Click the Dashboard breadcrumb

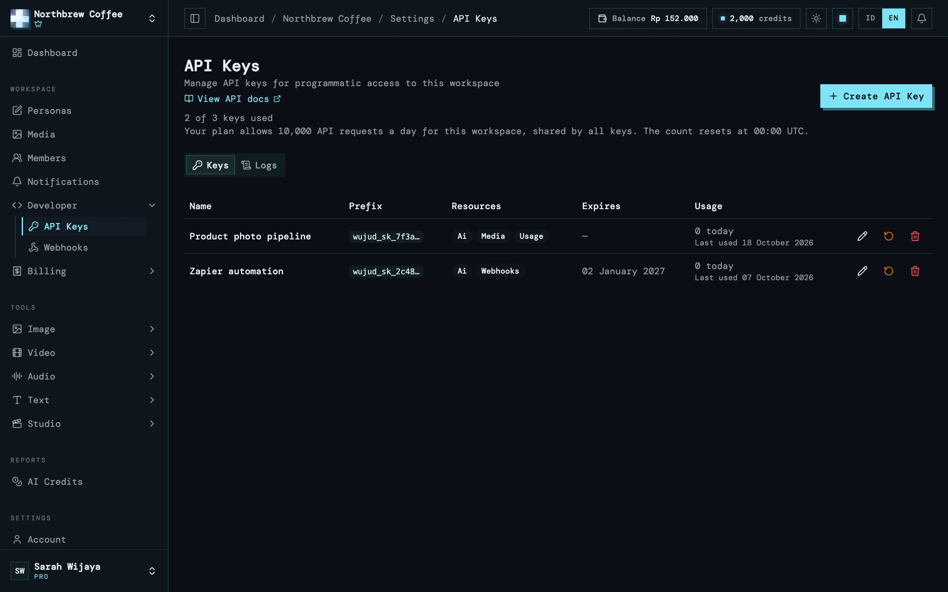[x=239, y=18]
